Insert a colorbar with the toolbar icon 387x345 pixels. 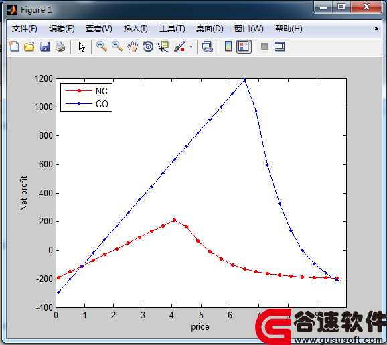[x=228, y=46]
